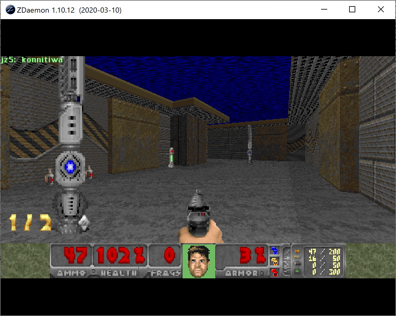
Task: Click the frags counter showing 0
Action: [x=169, y=256]
